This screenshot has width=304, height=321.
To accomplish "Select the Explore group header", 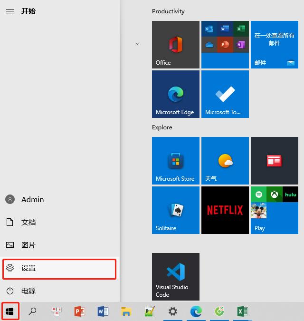I will 162,127.
